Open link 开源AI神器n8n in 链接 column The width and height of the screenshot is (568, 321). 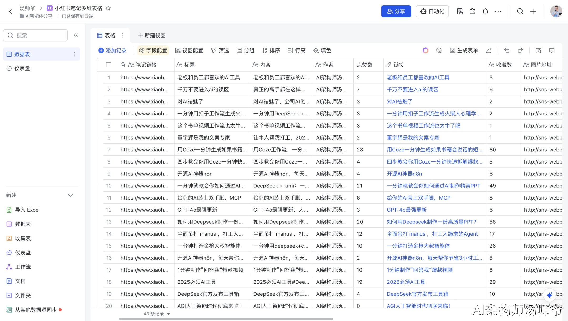(404, 174)
